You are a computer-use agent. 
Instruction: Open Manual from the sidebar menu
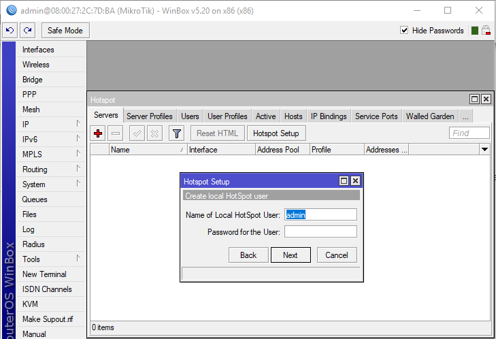(50, 334)
